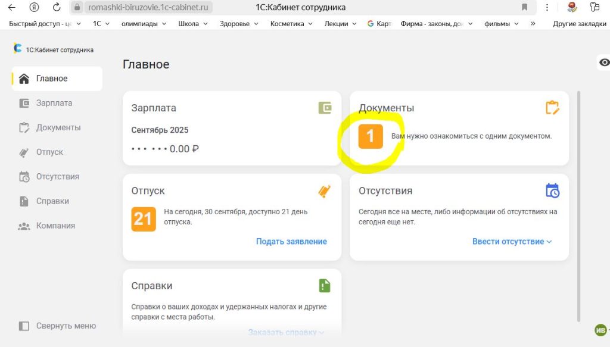Click the bookmark icon in address bar

[x=524, y=8]
